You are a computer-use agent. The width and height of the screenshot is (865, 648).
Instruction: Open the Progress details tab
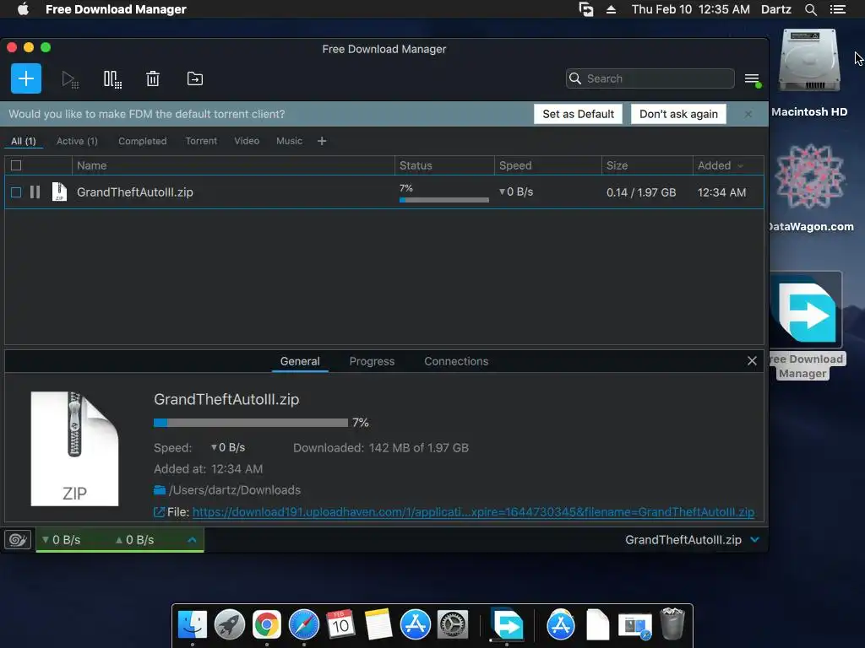click(x=372, y=361)
